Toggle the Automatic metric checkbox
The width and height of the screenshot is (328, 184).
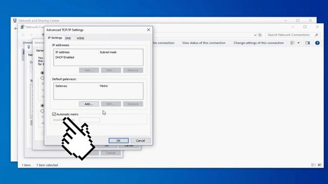[54, 114]
